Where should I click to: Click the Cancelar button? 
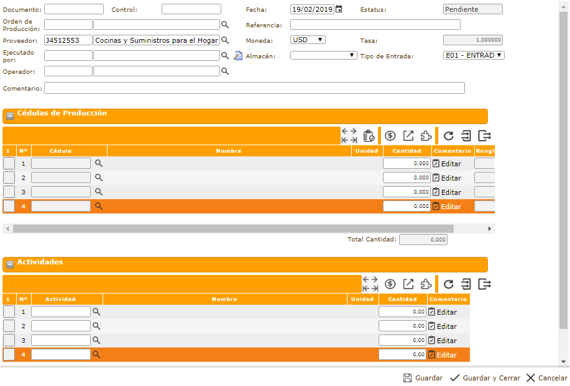[x=546, y=378]
